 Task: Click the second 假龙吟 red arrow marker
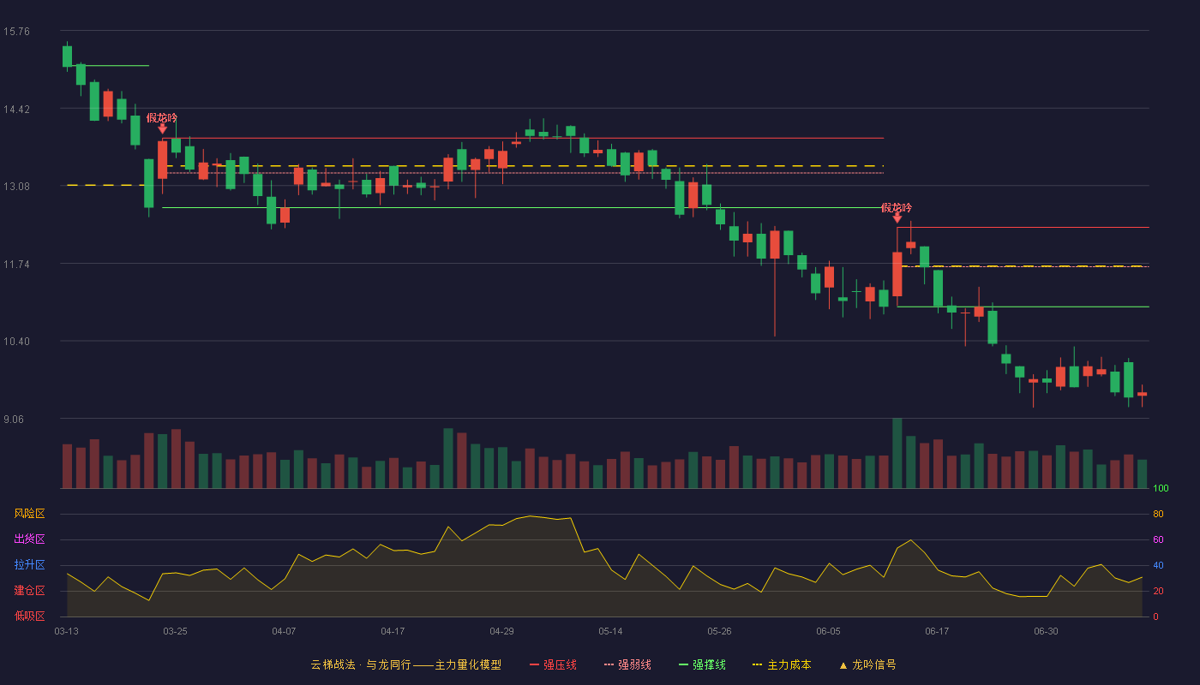coord(897,218)
